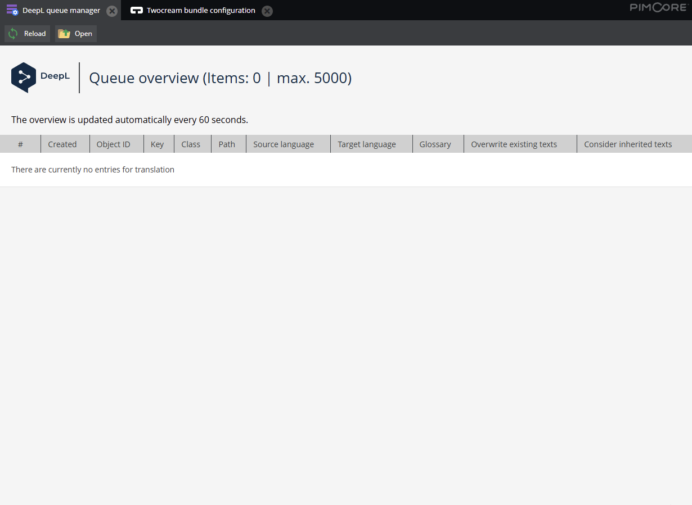This screenshot has width=692, height=505.
Task: Click the Key column header
Action: coord(159,144)
